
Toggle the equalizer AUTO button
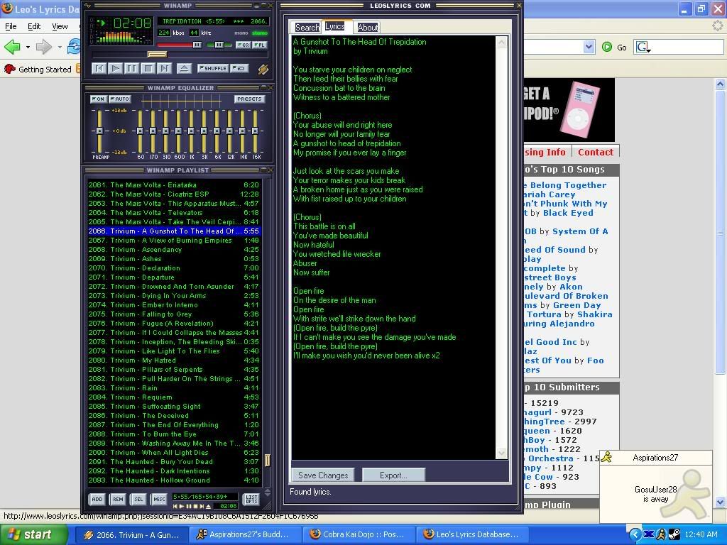[x=119, y=99]
